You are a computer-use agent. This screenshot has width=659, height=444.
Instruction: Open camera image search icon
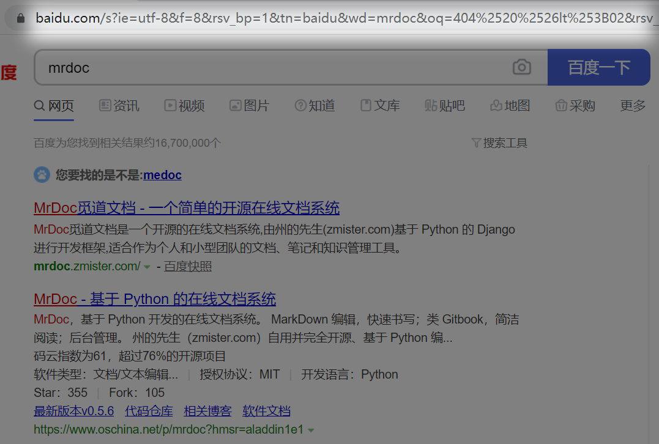(x=521, y=67)
